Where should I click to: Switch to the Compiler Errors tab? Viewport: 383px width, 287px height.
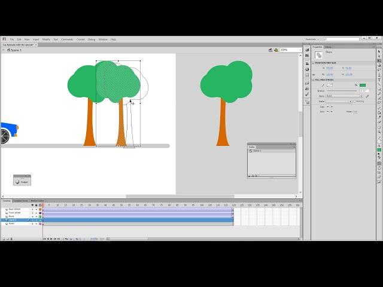[x=20, y=201]
